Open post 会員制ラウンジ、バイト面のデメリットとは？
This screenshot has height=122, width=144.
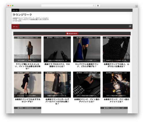(x=87, y=100)
